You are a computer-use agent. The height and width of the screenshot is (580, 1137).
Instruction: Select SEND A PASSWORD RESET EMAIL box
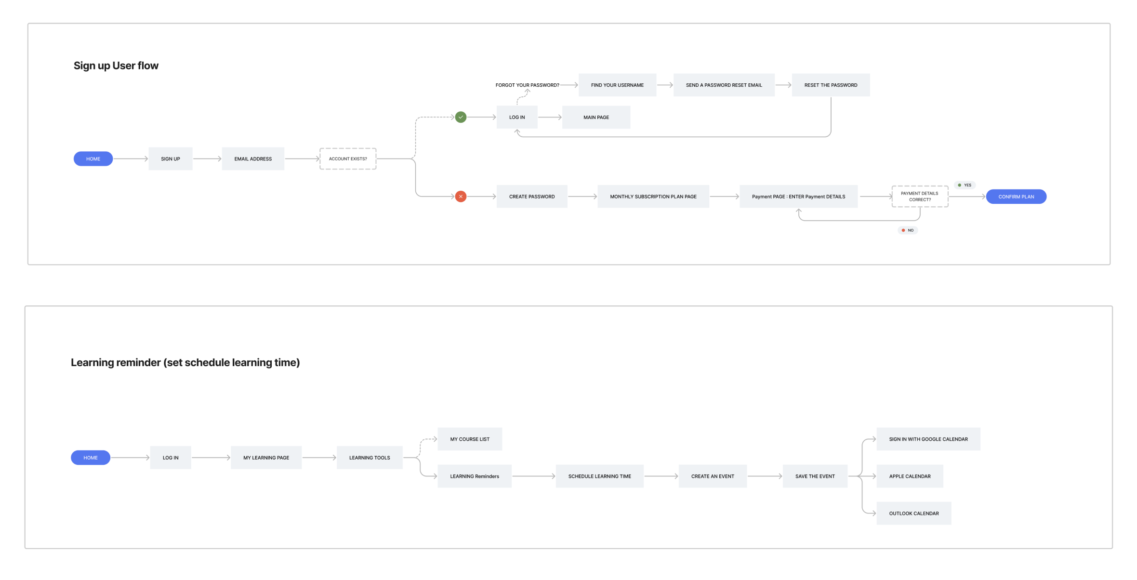[x=724, y=85]
